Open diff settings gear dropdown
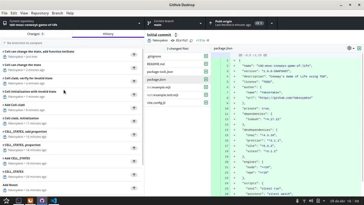 351,48
